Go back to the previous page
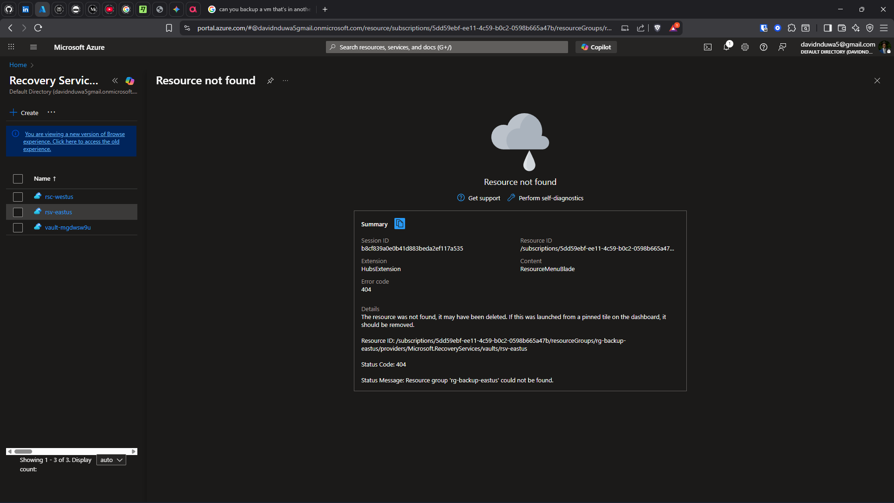This screenshot has height=503, width=894. 10,28
